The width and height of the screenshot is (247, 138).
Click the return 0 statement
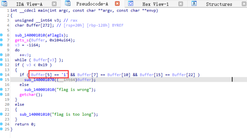coord(25,124)
